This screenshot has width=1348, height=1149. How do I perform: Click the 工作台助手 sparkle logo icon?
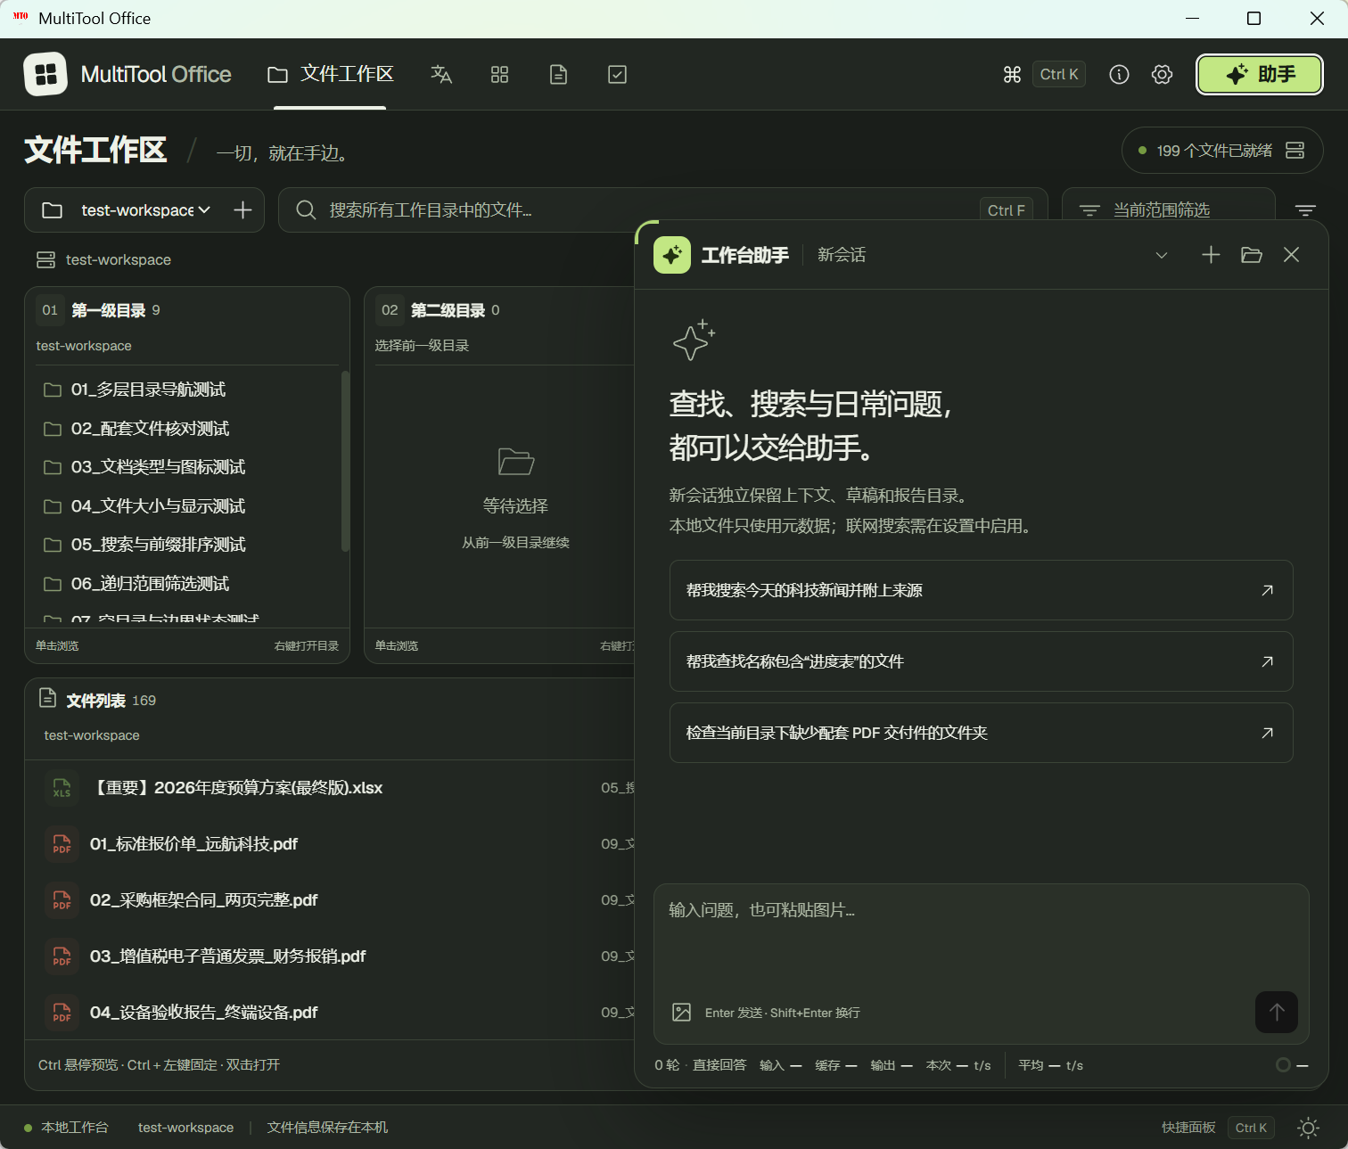[672, 255]
